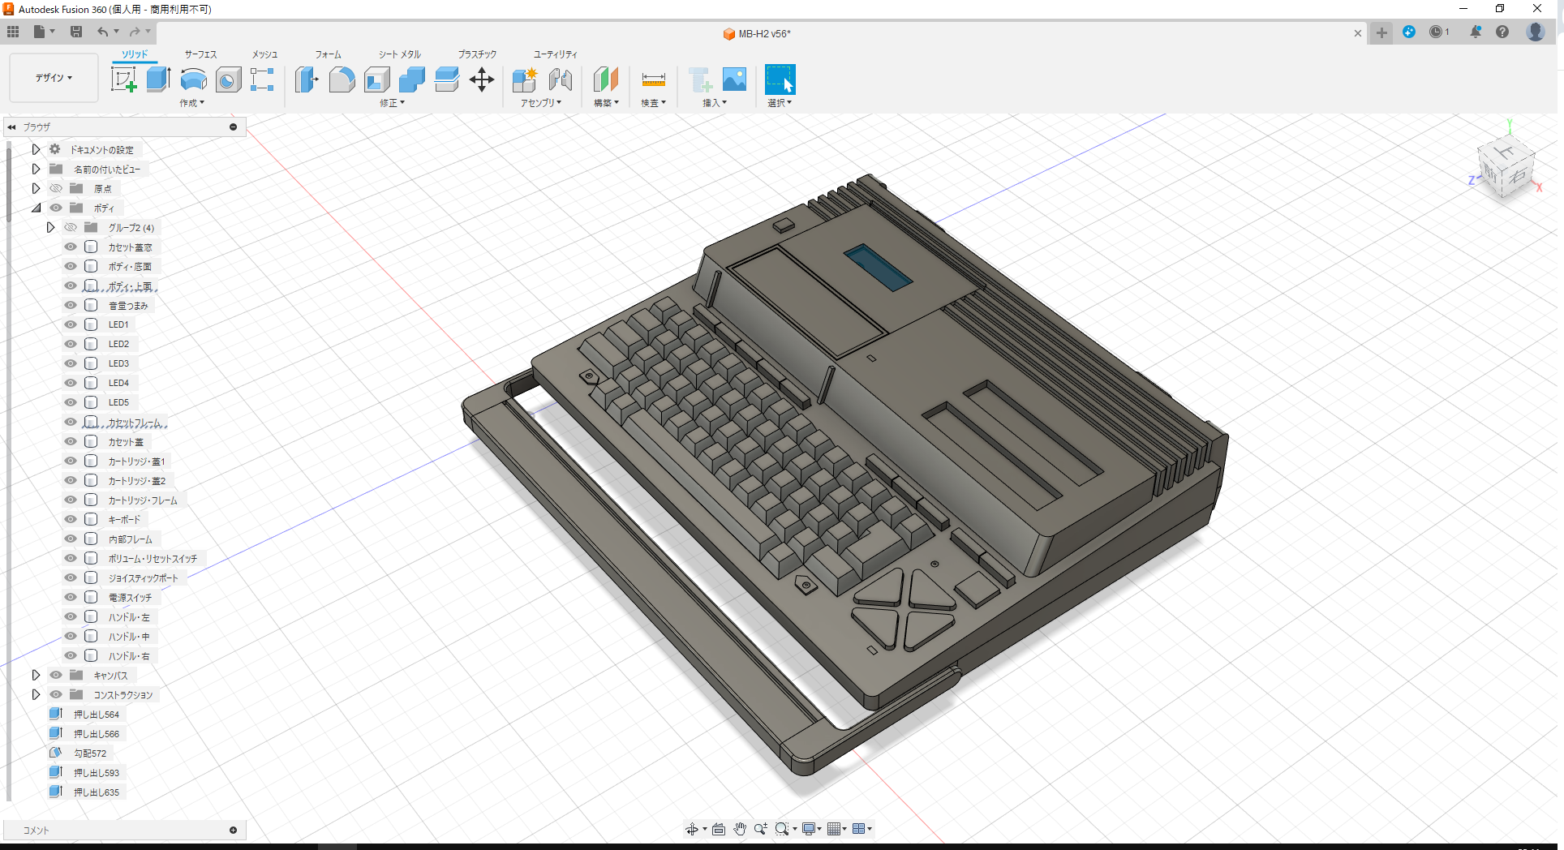Screen dimensions: 1564x850
Task: Expand the 作成 dropdown menu
Action: 191,103
